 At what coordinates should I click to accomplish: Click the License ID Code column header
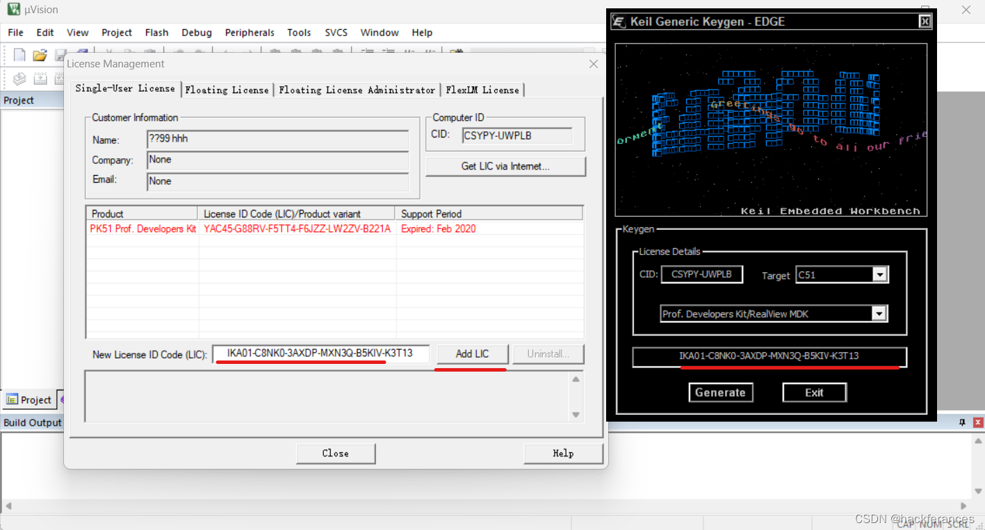coord(297,214)
